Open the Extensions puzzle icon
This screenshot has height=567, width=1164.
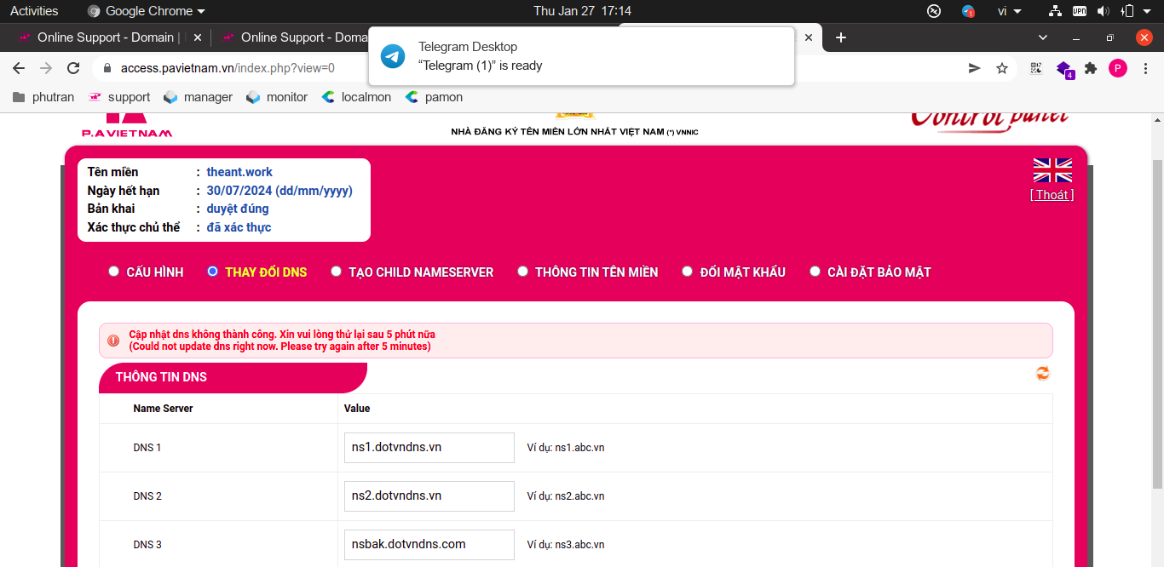click(1090, 68)
